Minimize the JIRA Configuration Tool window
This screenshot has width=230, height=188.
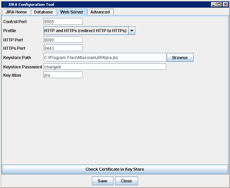tap(213, 4)
